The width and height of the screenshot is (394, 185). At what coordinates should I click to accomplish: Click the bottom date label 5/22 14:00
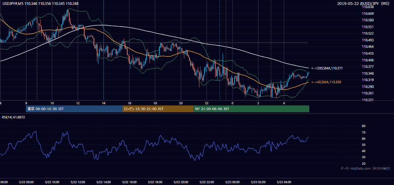(104, 182)
